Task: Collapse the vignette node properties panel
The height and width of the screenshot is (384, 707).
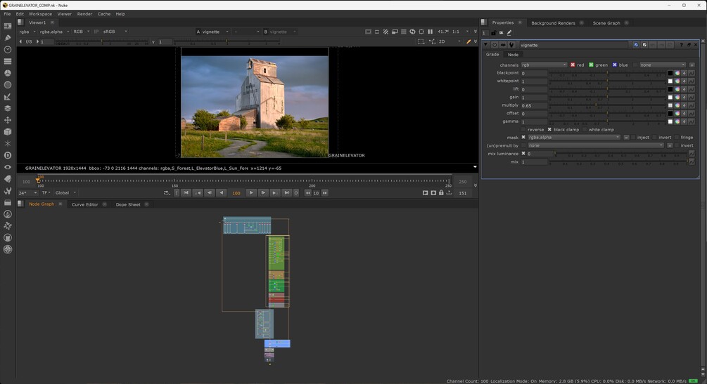Action: (485, 45)
